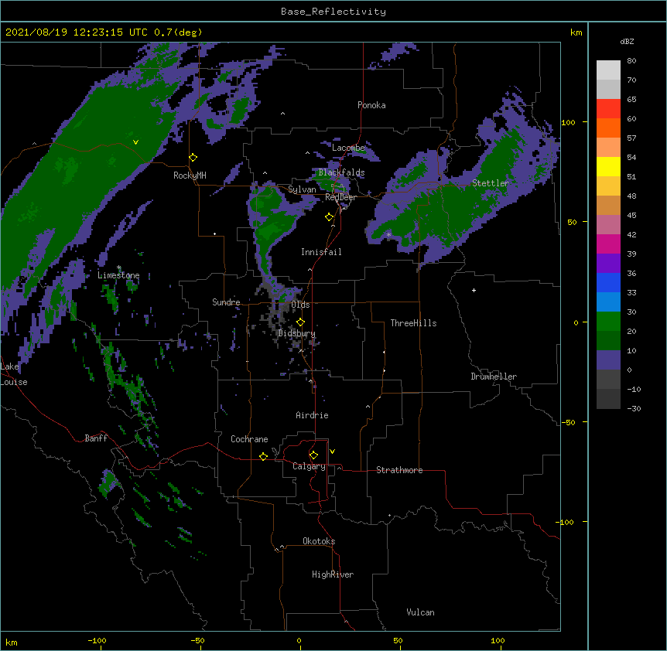Select the Drumheller city label
Viewport: 667px width, 651px height.
point(494,377)
